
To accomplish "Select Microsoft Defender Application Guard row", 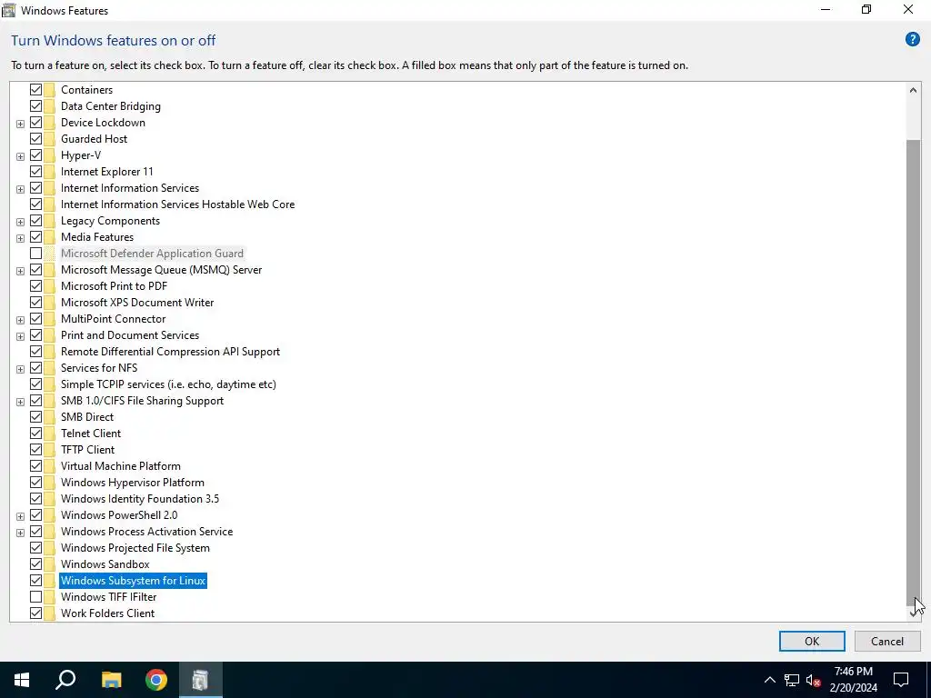I will (152, 254).
